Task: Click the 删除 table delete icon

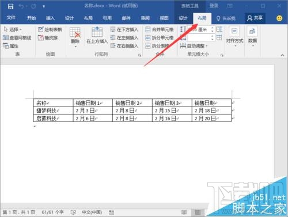Action: [75, 33]
